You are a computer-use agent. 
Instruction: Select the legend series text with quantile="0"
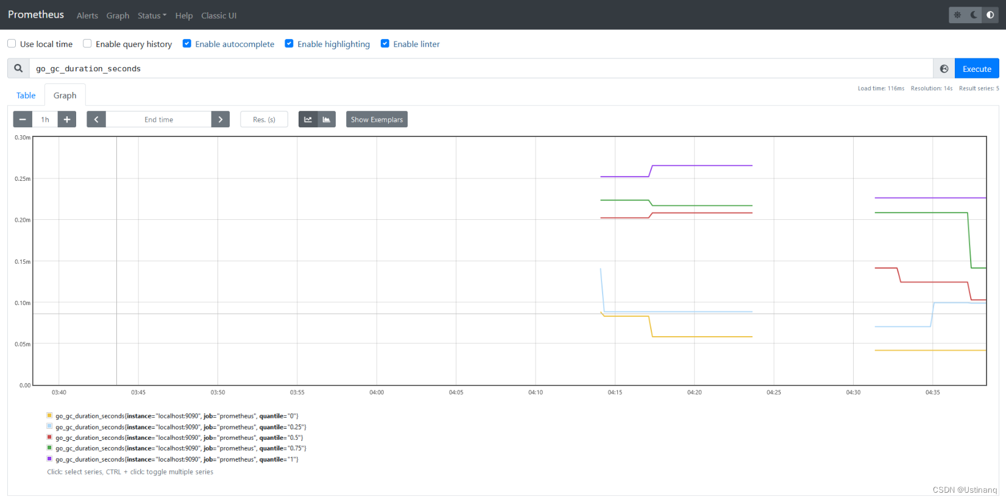tap(177, 416)
